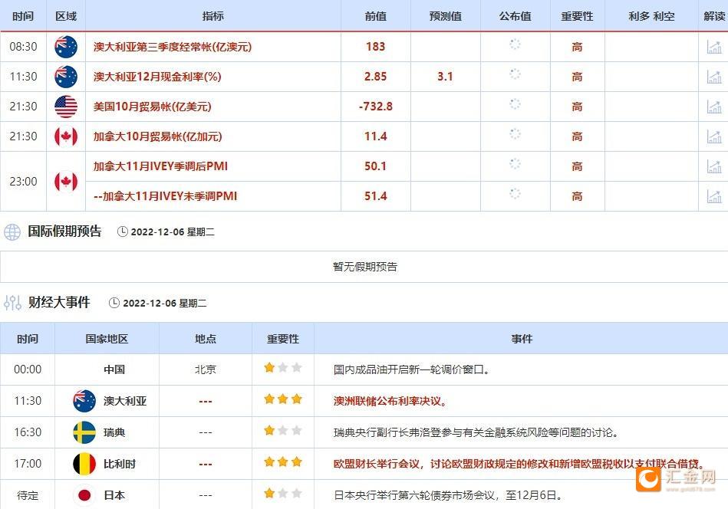Click Australia flag in 08:30 row
Viewport: 728px width, 509px height.
[66, 47]
